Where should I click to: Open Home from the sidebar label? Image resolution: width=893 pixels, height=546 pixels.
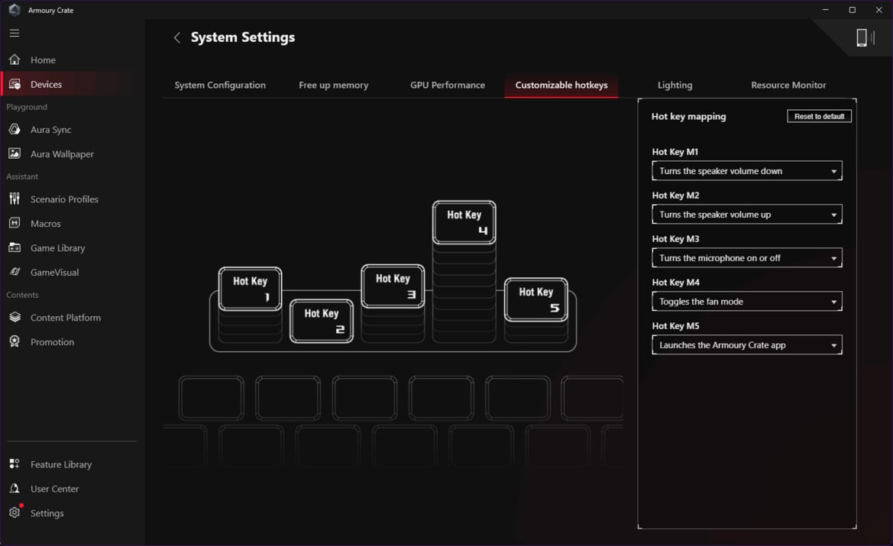[x=43, y=60]
